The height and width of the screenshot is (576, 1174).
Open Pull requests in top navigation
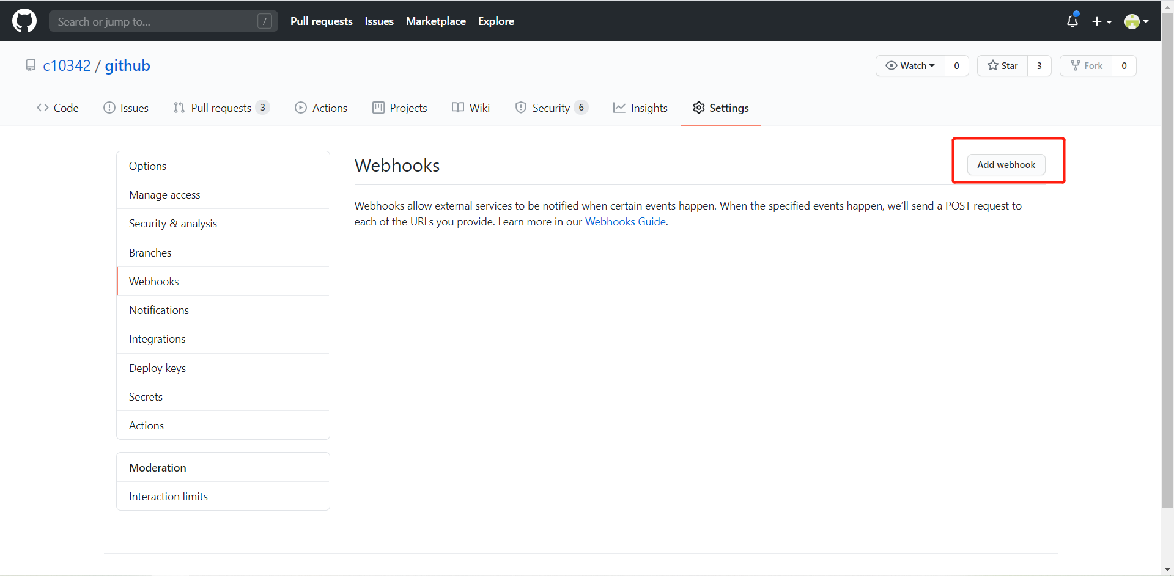pyautogui.click(x=321, y=21)
